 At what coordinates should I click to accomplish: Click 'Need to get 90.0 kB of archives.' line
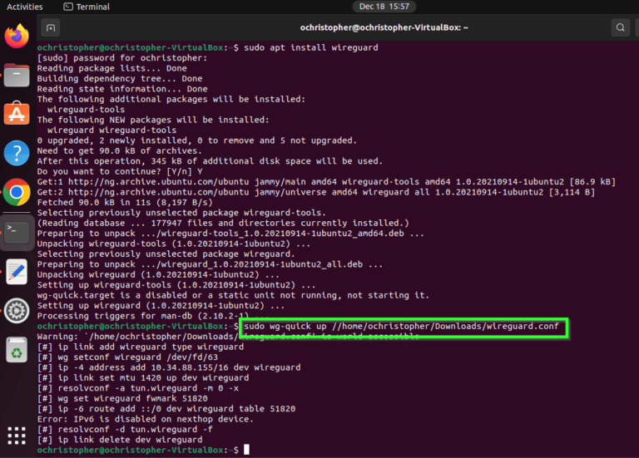(x=120, y=150)
